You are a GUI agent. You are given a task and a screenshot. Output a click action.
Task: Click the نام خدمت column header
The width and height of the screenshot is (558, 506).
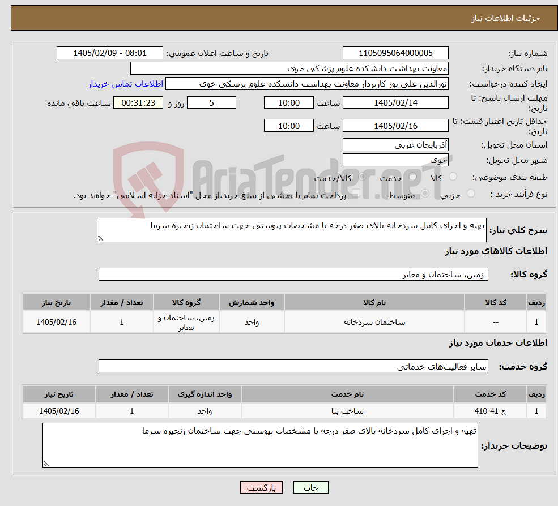(x=347, y=394)
